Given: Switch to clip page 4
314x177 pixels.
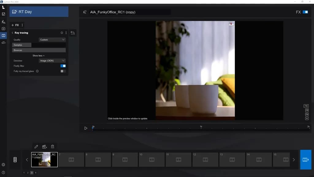Looking at the screenshot, I should click(x=36, y=173).
